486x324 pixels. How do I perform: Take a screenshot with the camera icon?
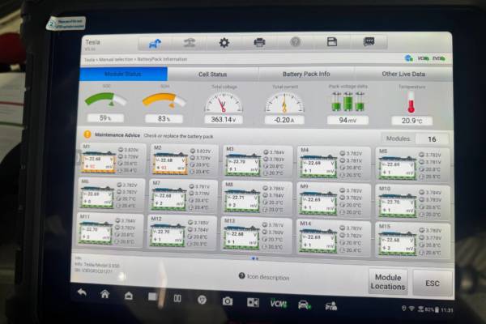(x=228, y=301)
